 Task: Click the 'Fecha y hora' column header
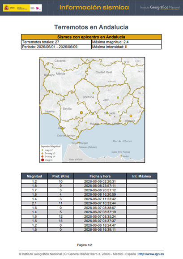[100, 176]
